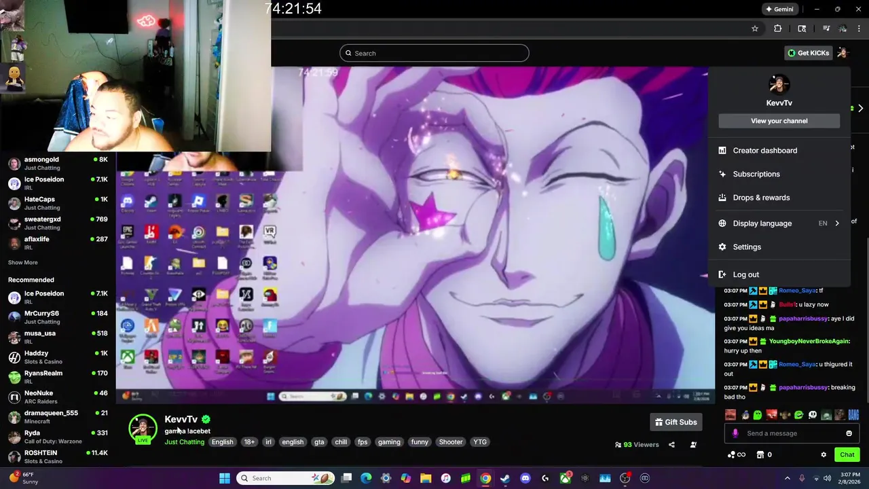The image size is (869, 489).
Task: Focus the Kick search field
Action: coord(434,53)
